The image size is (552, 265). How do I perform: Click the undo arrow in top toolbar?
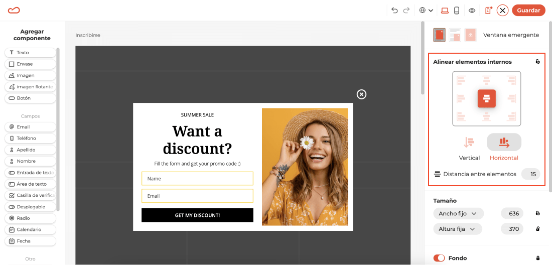[394, 11]
